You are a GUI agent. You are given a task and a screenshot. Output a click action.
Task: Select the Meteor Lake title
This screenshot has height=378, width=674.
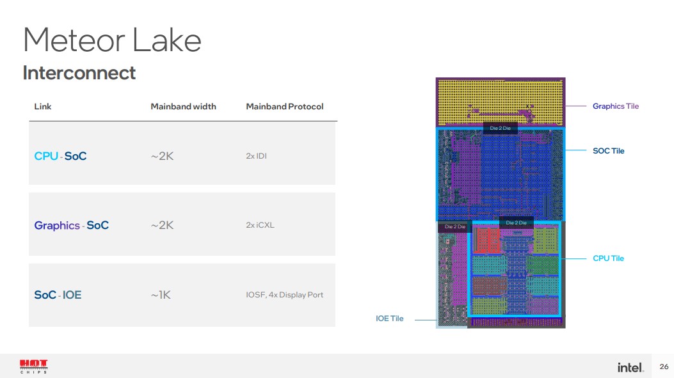[x=112, y=40]
